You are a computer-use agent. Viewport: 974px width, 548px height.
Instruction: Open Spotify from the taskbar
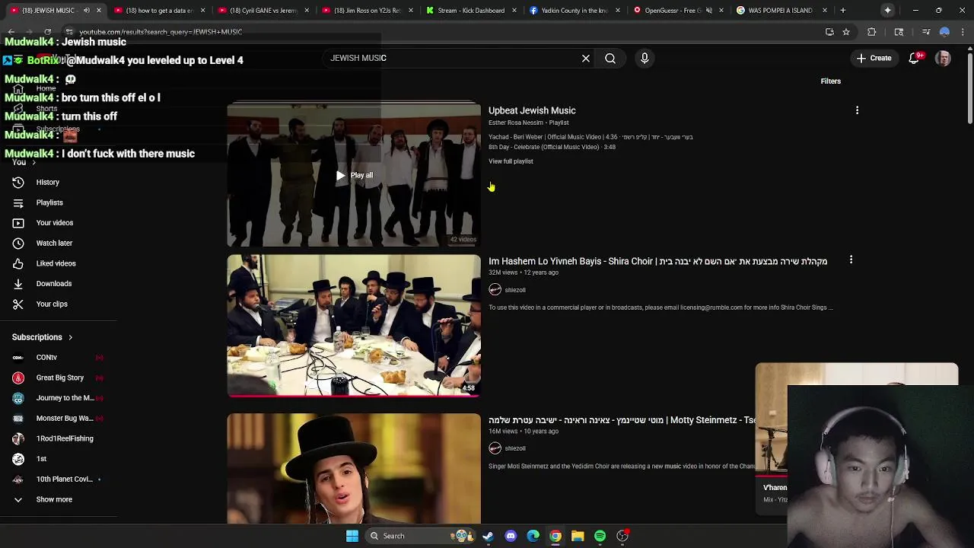pyautogui.click(x=600, y=536)
